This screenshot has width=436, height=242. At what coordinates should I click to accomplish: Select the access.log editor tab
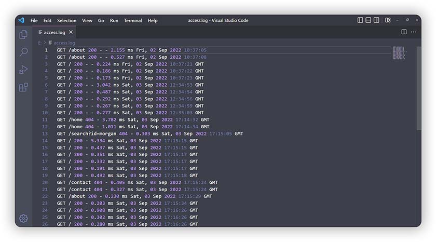[x=55, y=32]
